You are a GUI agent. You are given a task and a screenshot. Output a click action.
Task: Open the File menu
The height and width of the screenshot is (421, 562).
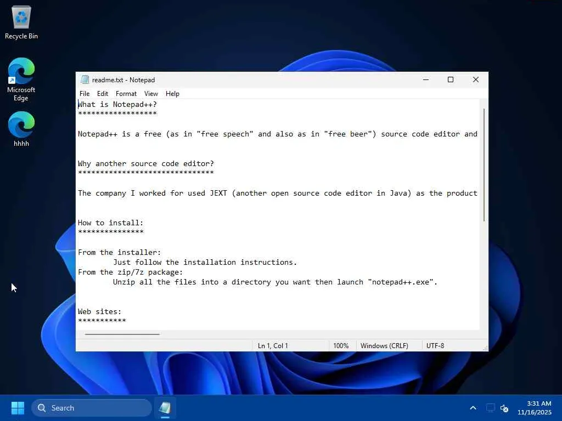[85, 93]
